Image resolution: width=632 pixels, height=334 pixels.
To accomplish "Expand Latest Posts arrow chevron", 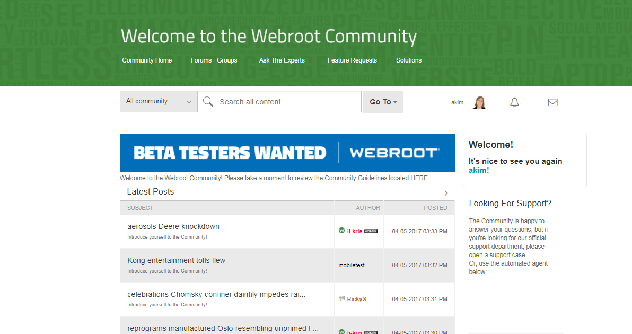I will coord(446,193).
